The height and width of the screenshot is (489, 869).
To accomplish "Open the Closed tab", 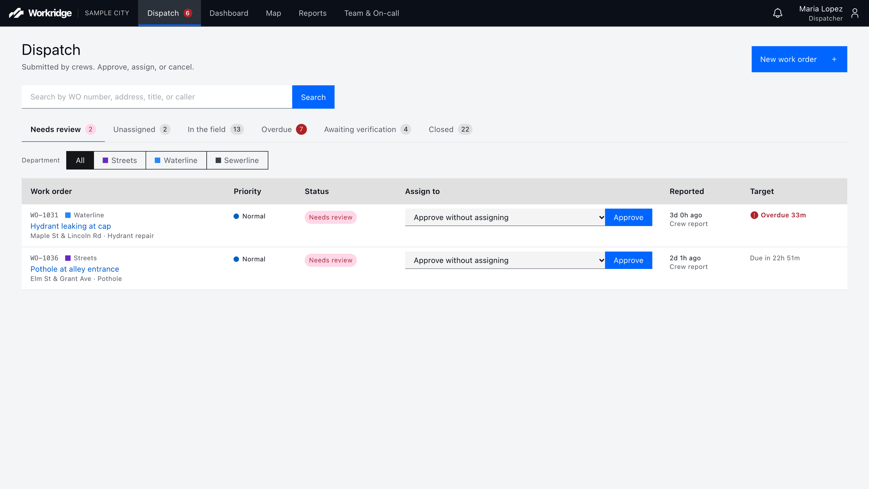I will 450,129.
